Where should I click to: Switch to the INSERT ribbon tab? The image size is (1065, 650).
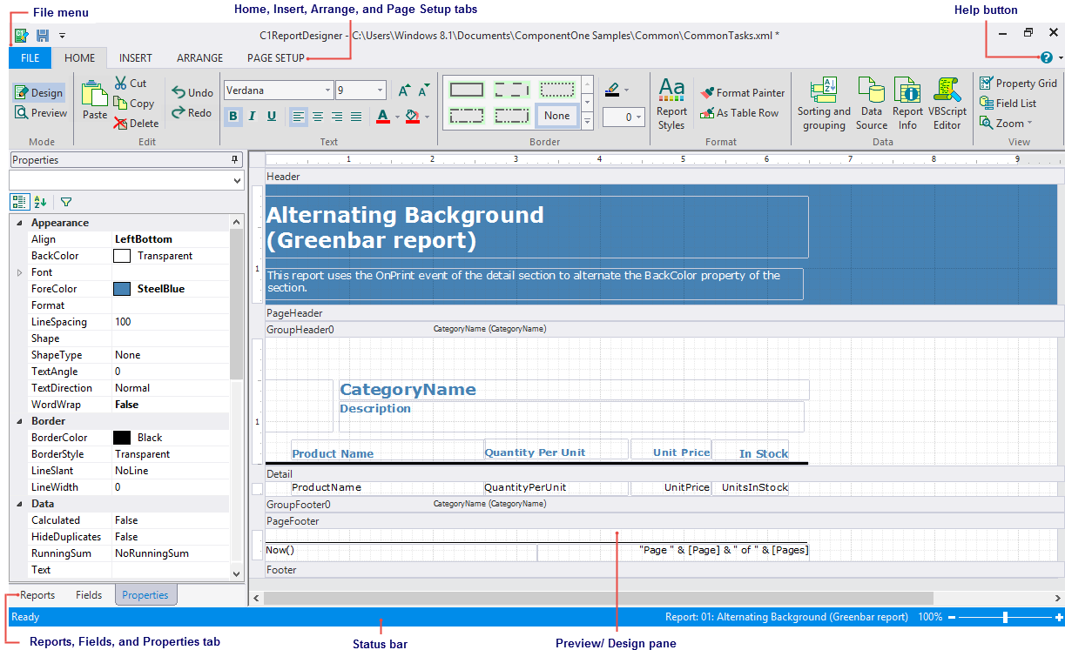136,58
